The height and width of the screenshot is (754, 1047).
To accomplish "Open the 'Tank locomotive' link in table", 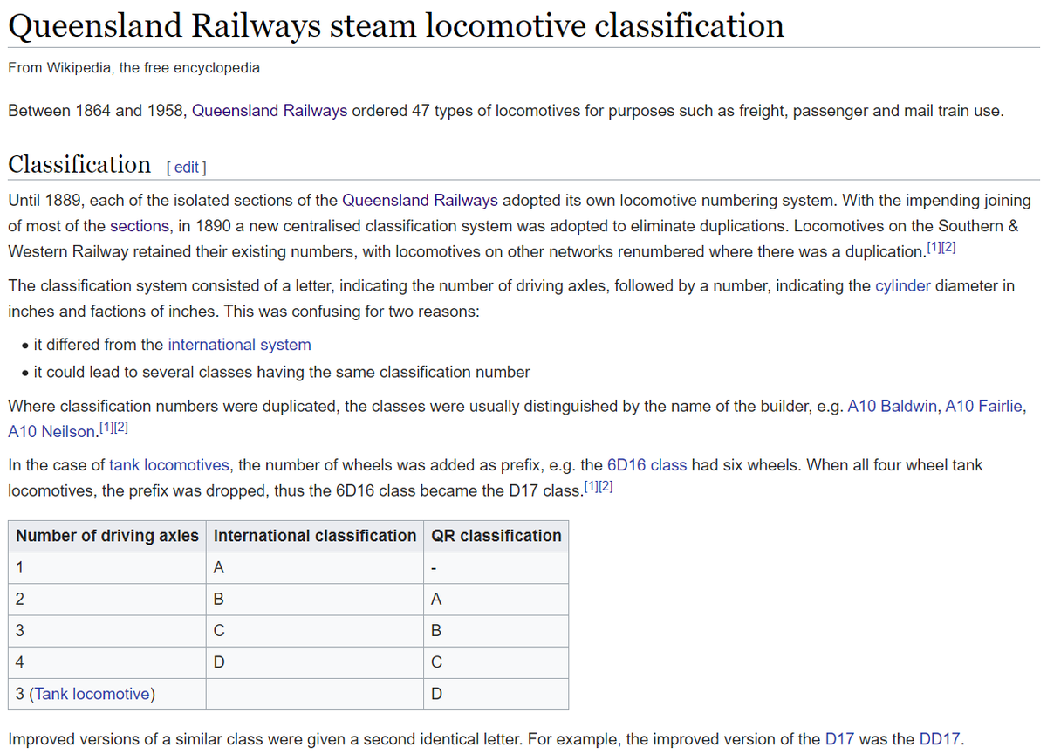I will coord(91,694).
